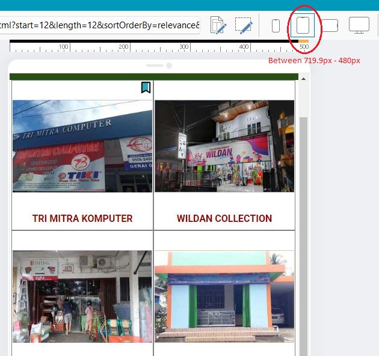Open the Tri Mitra Computer storefront photo
Image resolution: width=379 pixels, height=356 pixels.
[x=82, y=146]
